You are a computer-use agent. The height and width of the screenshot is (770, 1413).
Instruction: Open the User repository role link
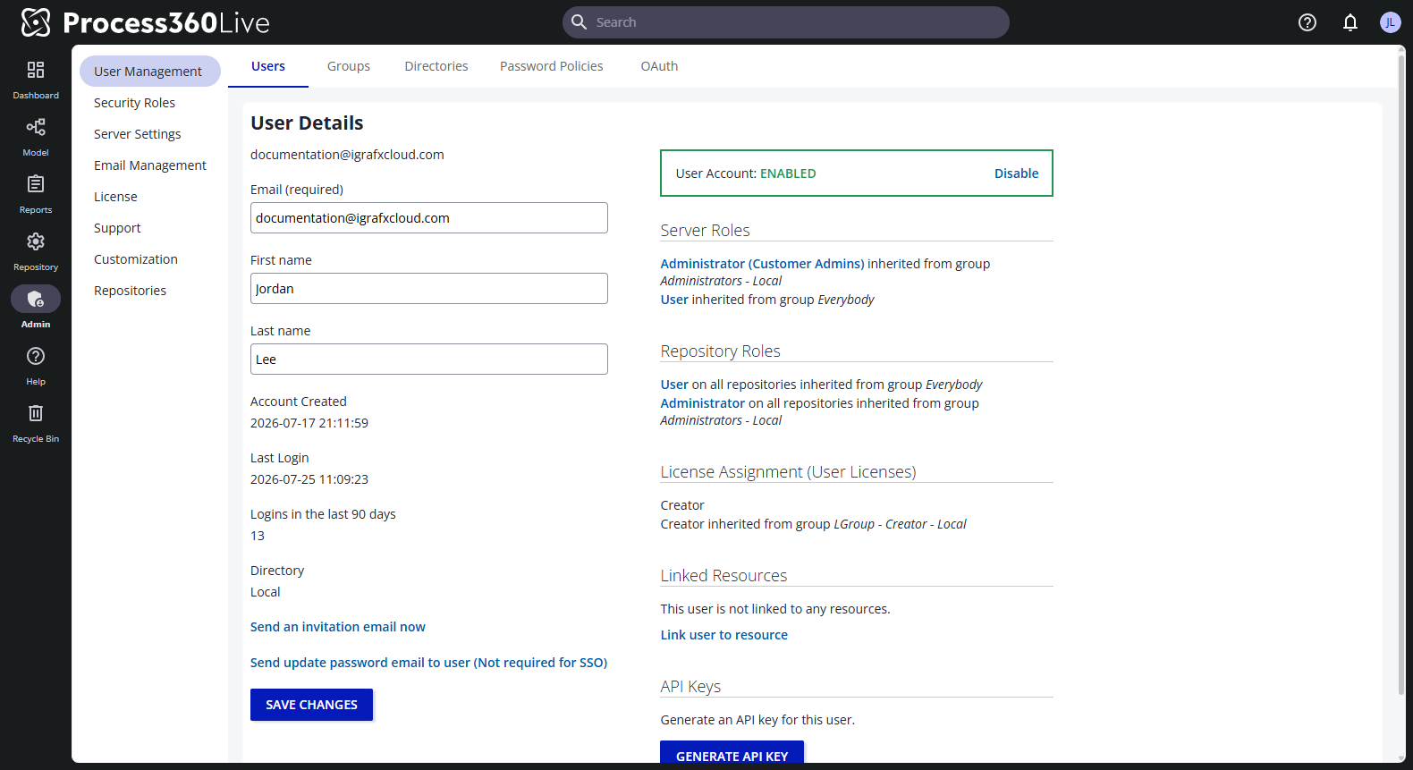tap(674, 385)
